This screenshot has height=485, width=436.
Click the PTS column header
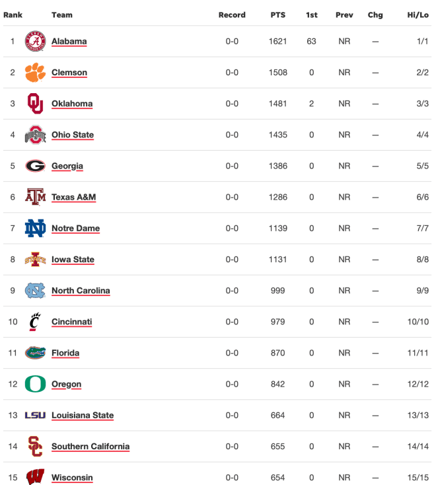click(x=278, y=15)
